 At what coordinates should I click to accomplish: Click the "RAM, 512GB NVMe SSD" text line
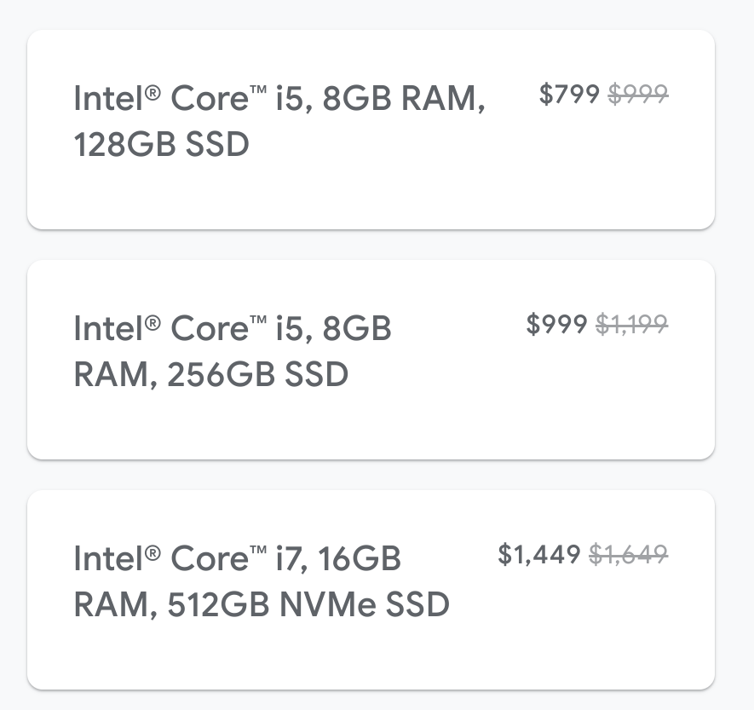[262, 604]
